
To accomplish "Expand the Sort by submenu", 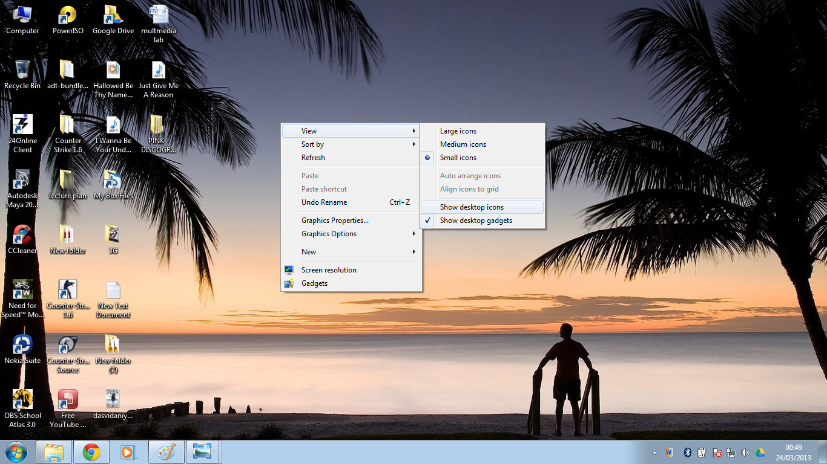I will [x=351, y=144].
